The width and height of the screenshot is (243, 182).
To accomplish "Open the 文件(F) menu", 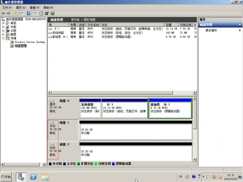I will click(x=7, y=7).
